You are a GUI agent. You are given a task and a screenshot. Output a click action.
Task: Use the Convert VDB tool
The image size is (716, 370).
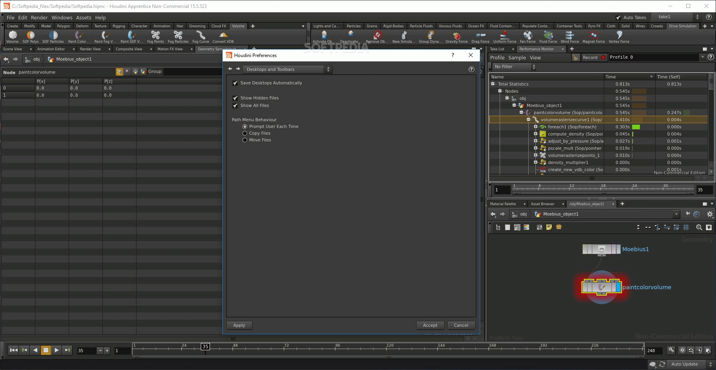pos(223,37)
